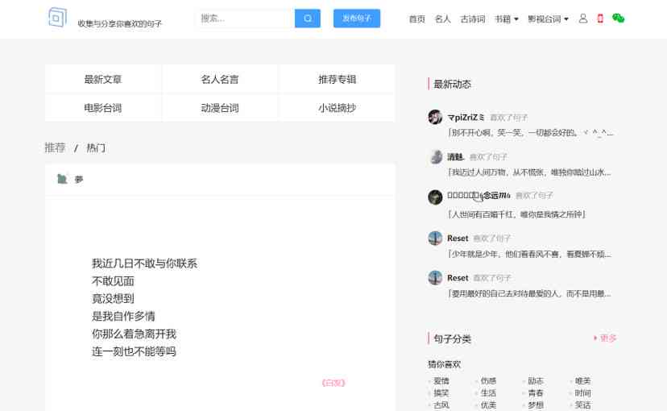Open the 推荐专辑 tile

coord(337,79)
